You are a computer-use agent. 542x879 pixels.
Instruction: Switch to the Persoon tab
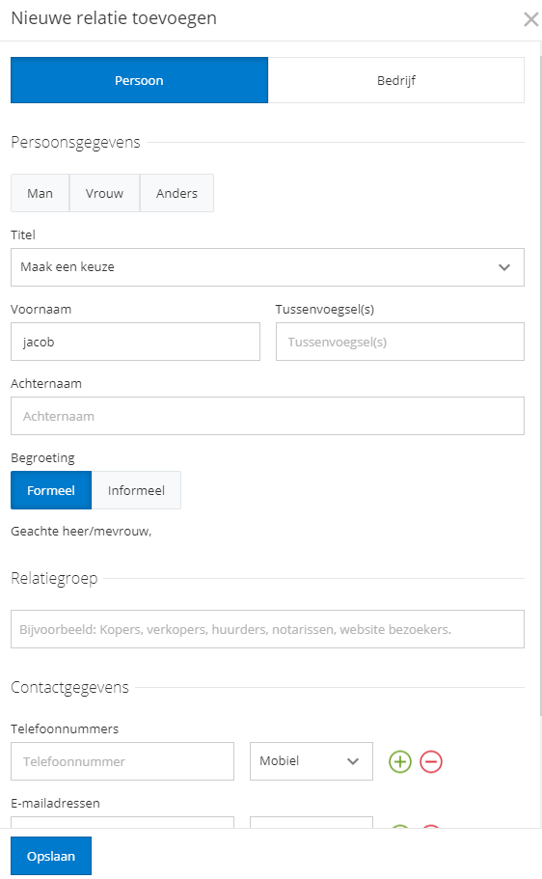pyautogui.click(x=139, y=80)
